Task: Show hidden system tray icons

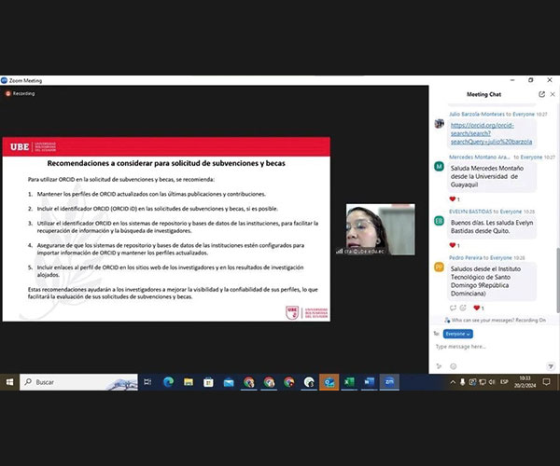Action: click(x=453, y=382)
